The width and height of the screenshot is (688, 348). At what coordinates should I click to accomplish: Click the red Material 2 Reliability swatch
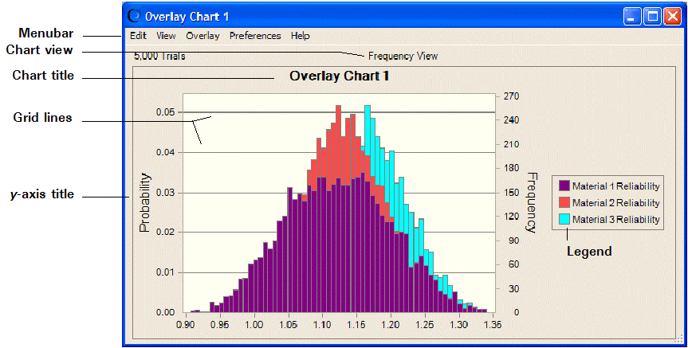pyautogui.click(x=564, y=202)
